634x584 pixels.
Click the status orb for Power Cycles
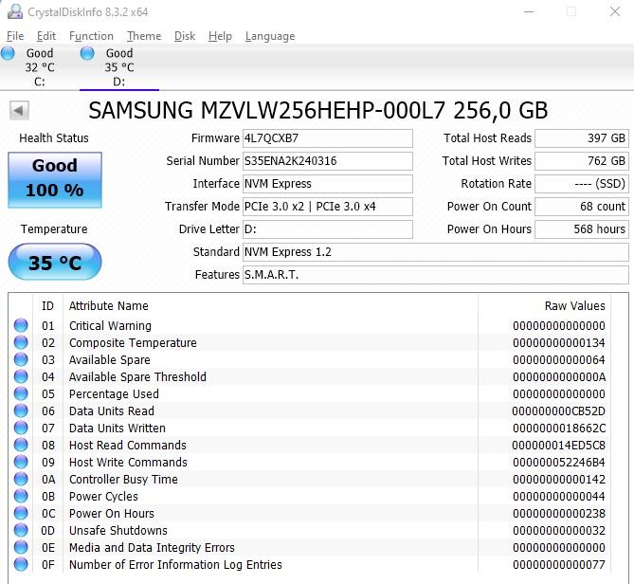21,496
